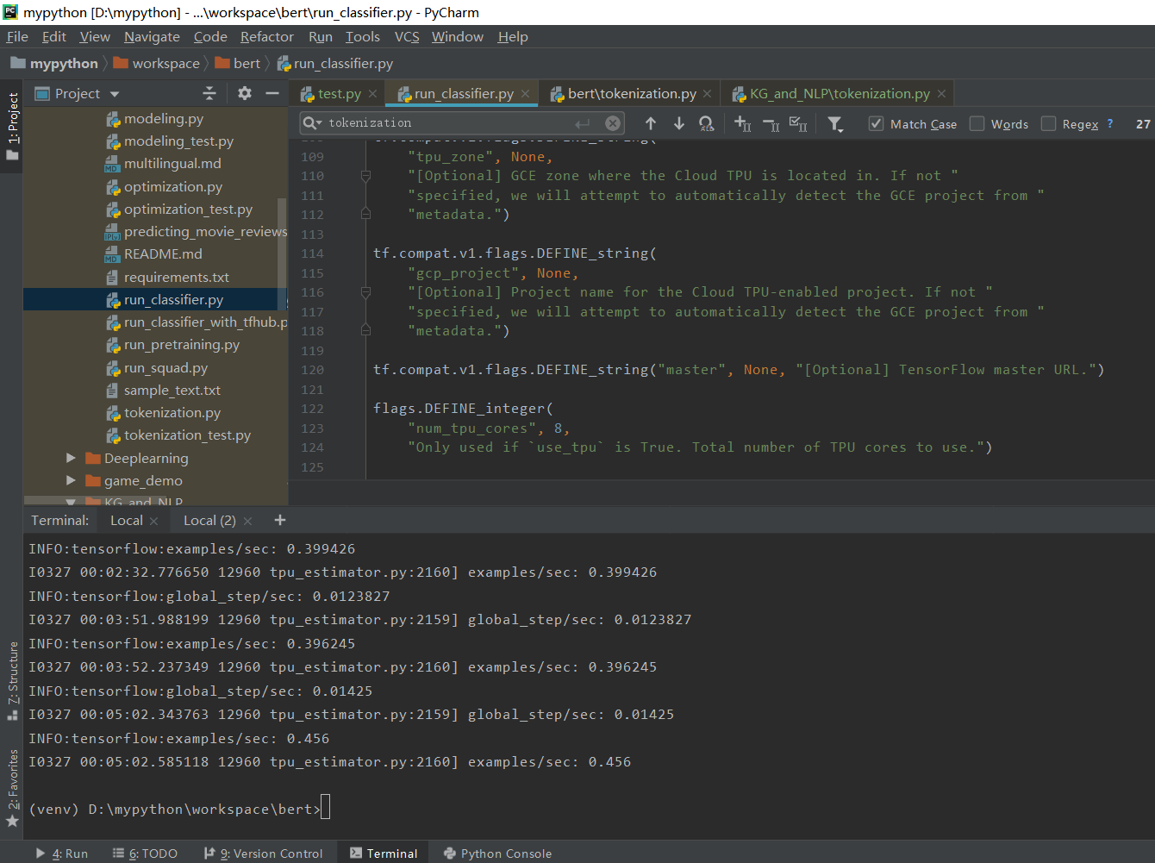Select requirements.txt in project tree
The width and height of the screenshot is (1155, 863).
pyautogui.click(x=177, y=278)
